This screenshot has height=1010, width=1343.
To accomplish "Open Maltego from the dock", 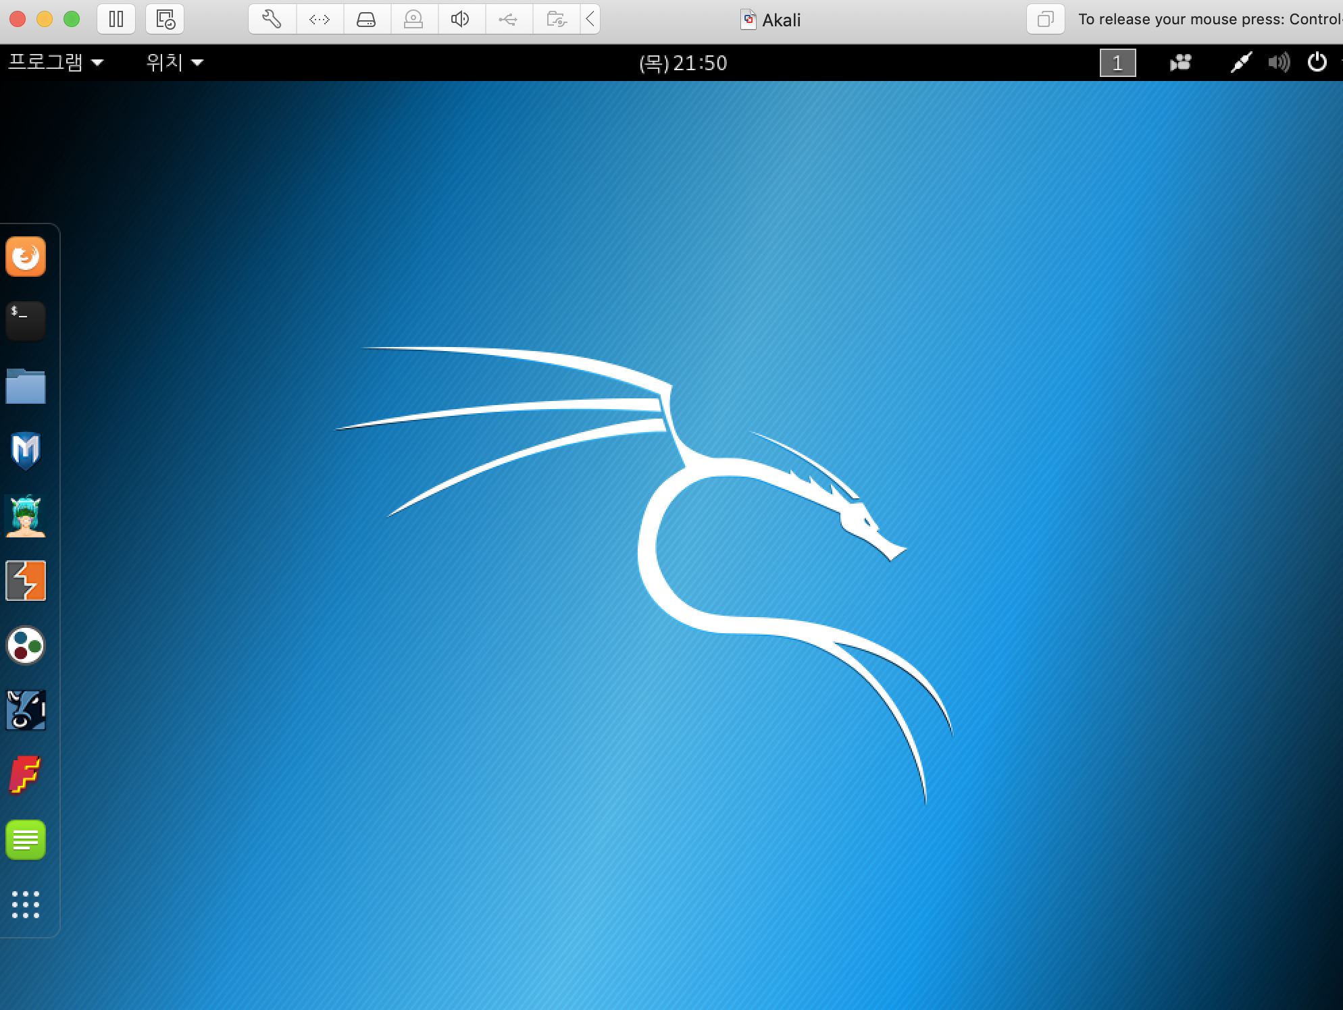I will [26, 645].
